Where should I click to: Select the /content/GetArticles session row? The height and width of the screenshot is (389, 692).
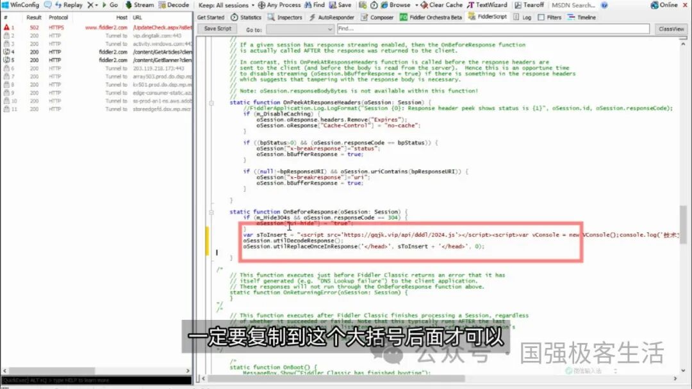pyautogui.click(x=96, y=52)
